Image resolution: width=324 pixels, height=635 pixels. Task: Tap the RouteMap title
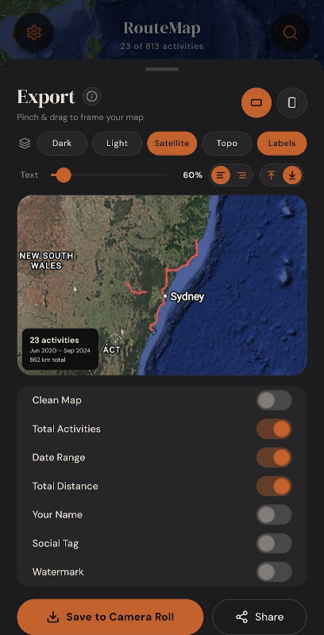pos(162,29)
